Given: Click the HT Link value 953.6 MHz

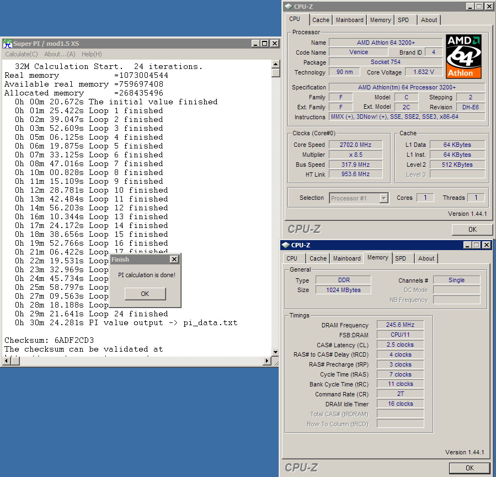Looking at the screenshot, I should pos(355,174).
